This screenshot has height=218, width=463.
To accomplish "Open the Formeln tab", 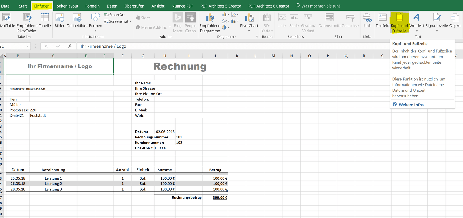I will [x=92, y=6].
